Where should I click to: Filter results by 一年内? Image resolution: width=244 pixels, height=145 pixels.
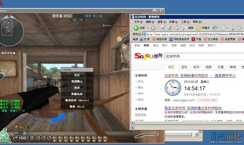tap(139, 100)
